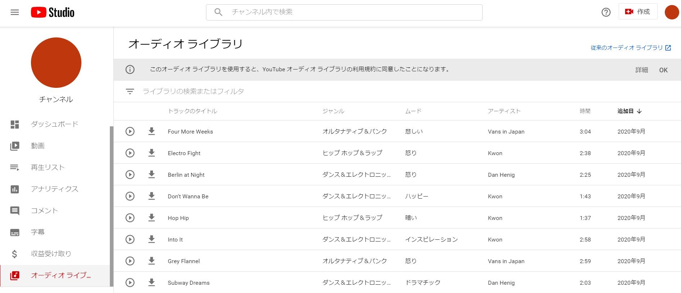
Task: Open 収益受け取り in the sidebar
Action: tap(55, 254)
